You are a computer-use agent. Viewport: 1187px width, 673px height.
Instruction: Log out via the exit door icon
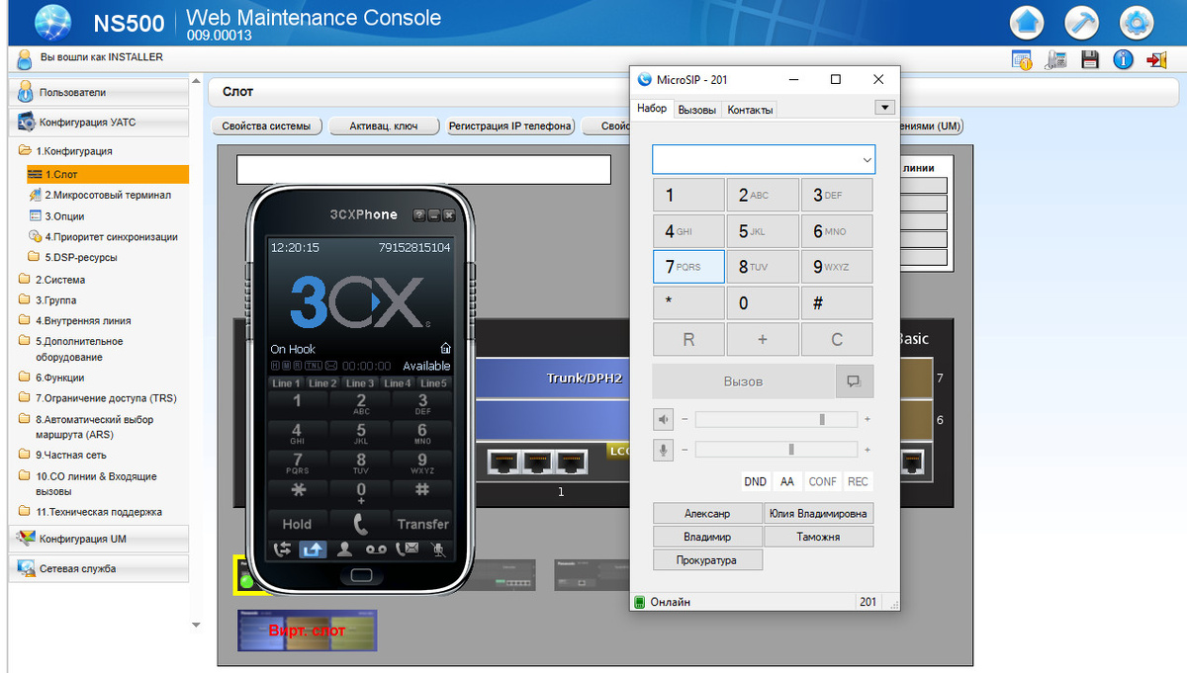click(x=1156, y=59)
